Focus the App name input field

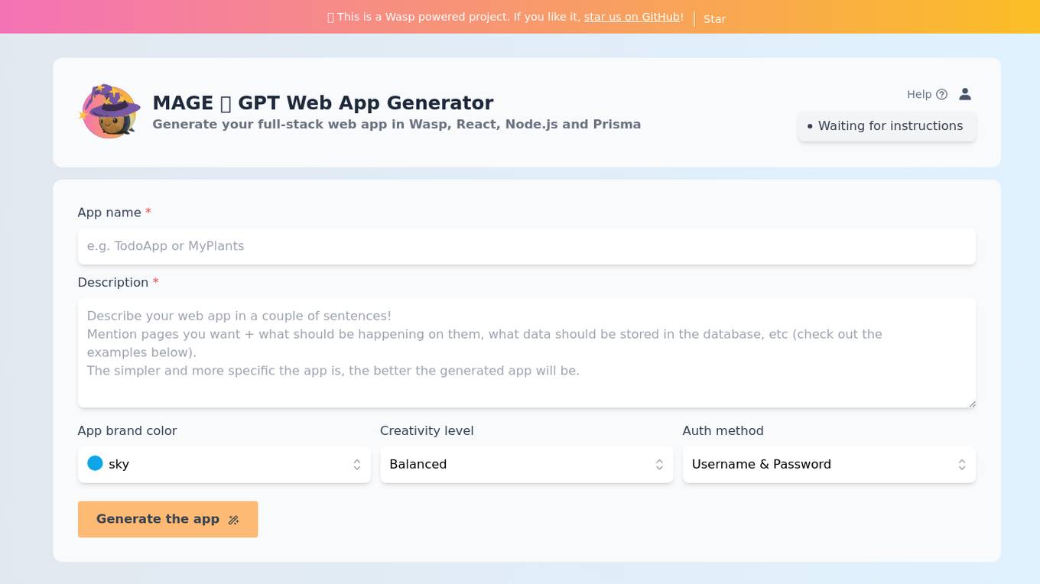tap(527, 246)
